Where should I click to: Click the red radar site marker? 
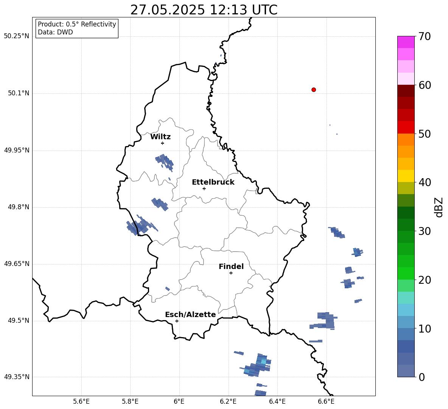coord(314,90)
